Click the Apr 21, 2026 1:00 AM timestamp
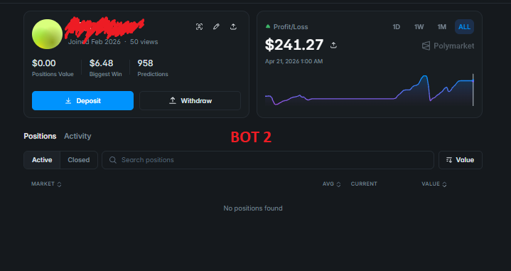This screenshot has width=511, height=271. click(294, 61)
